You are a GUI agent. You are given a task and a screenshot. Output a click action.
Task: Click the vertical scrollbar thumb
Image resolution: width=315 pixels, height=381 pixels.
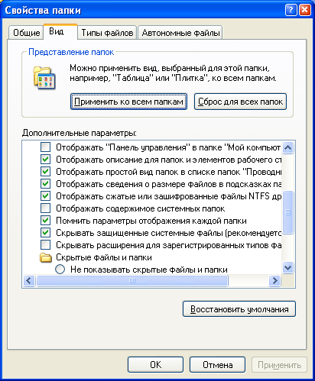coord(288,212)
